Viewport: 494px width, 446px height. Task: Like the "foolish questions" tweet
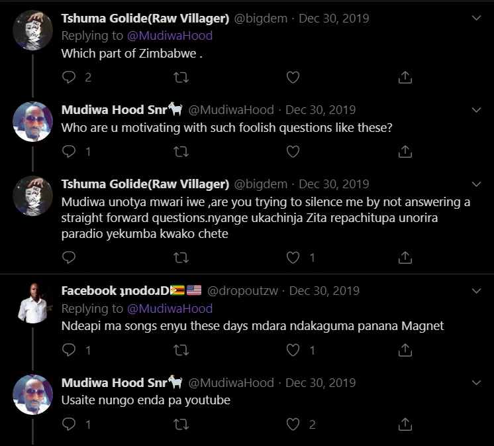pyautogui.click(x=293, y=151)
